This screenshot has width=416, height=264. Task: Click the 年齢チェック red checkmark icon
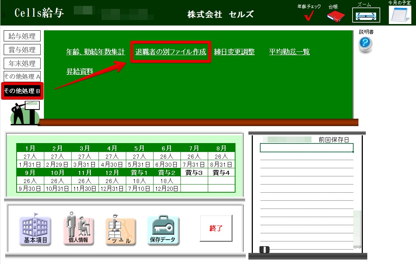coord(309,16)
